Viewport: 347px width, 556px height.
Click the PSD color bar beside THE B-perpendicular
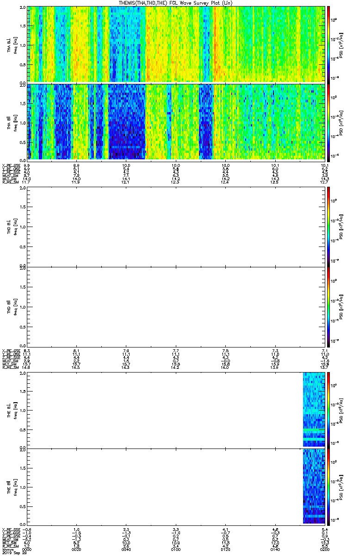329,410
